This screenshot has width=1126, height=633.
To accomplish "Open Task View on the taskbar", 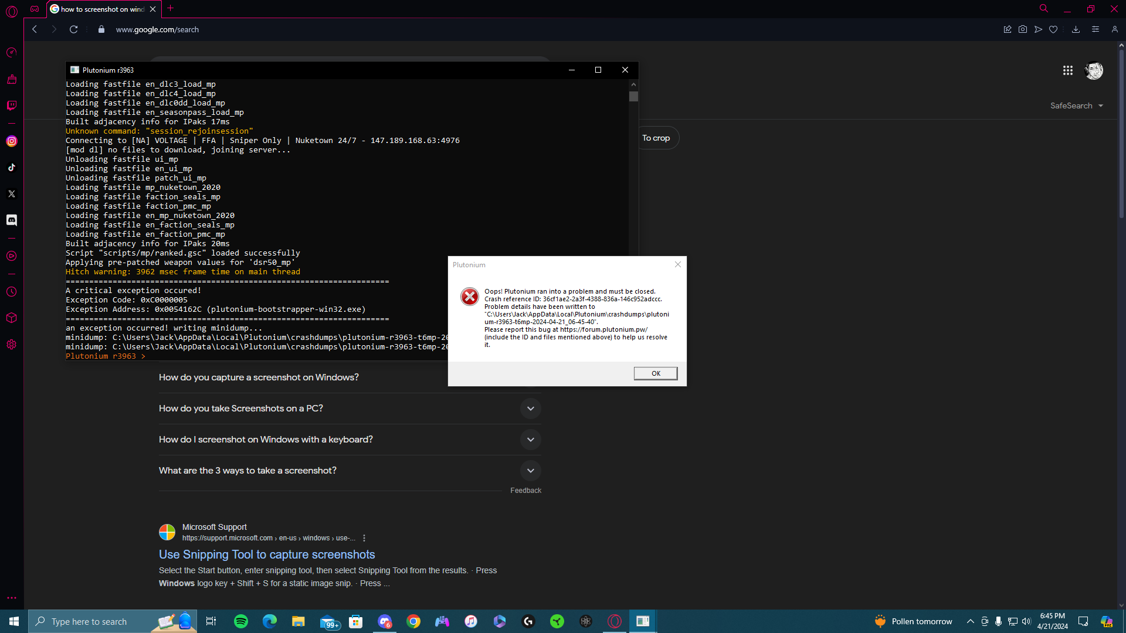I will coord(211,621).
